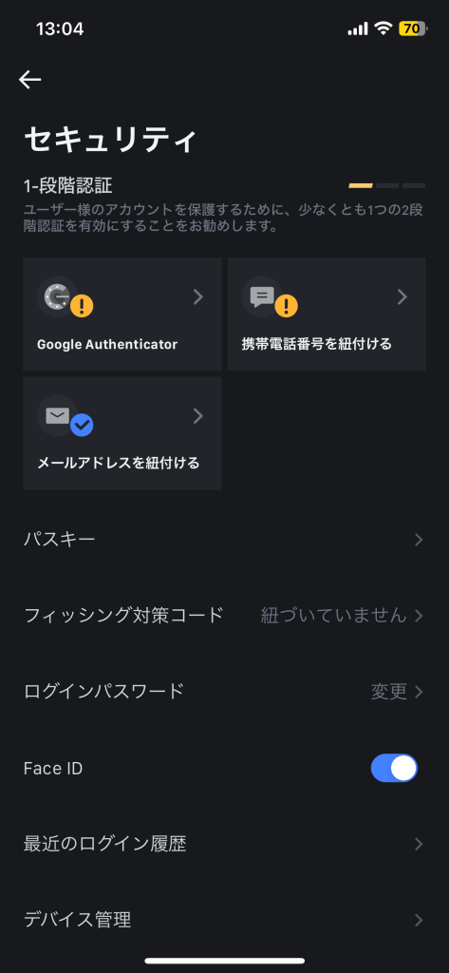Tap the orange warning badge on Google Authenticator
The width and height of the screenshot is (449, 973).
(82, 306)
